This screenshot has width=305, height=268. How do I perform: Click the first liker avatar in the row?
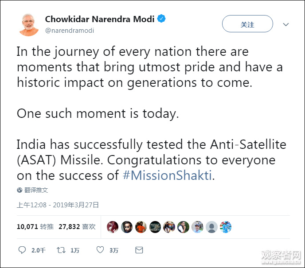[x=113, y=227]
